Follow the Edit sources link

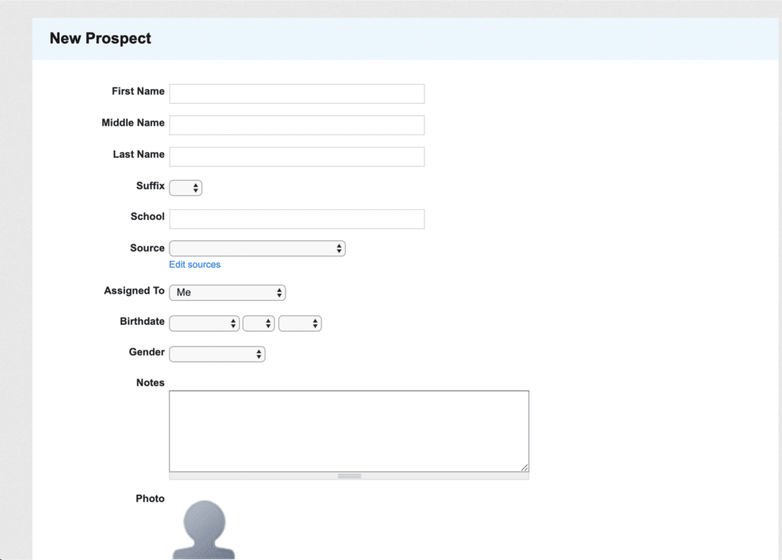point(195,265)
